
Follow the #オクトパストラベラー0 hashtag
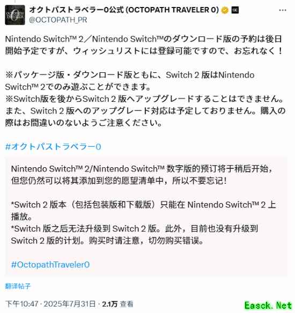(53, 147)
